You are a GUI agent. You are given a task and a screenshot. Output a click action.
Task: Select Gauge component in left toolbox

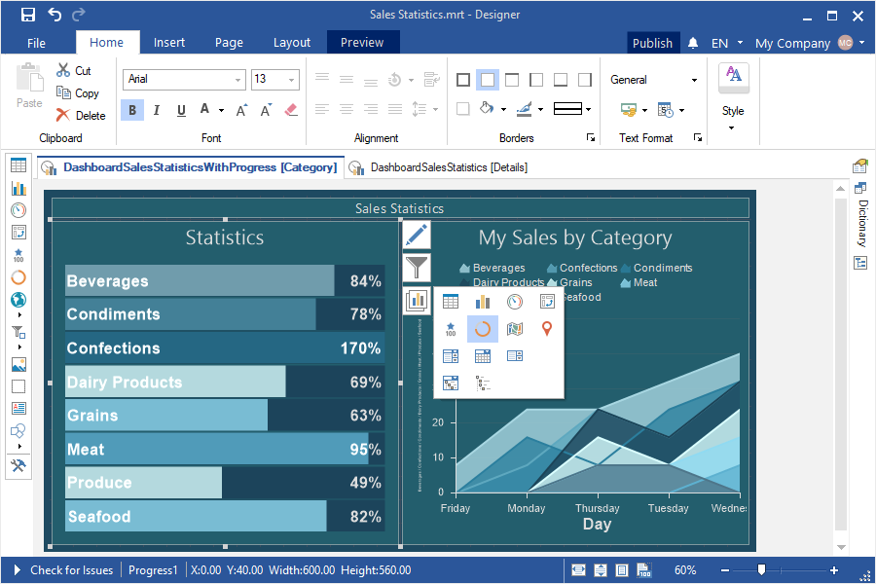(18, 210)
